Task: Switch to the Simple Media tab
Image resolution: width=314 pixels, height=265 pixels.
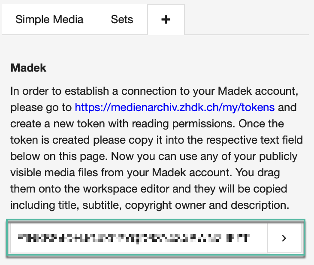Action: (49, 20)
